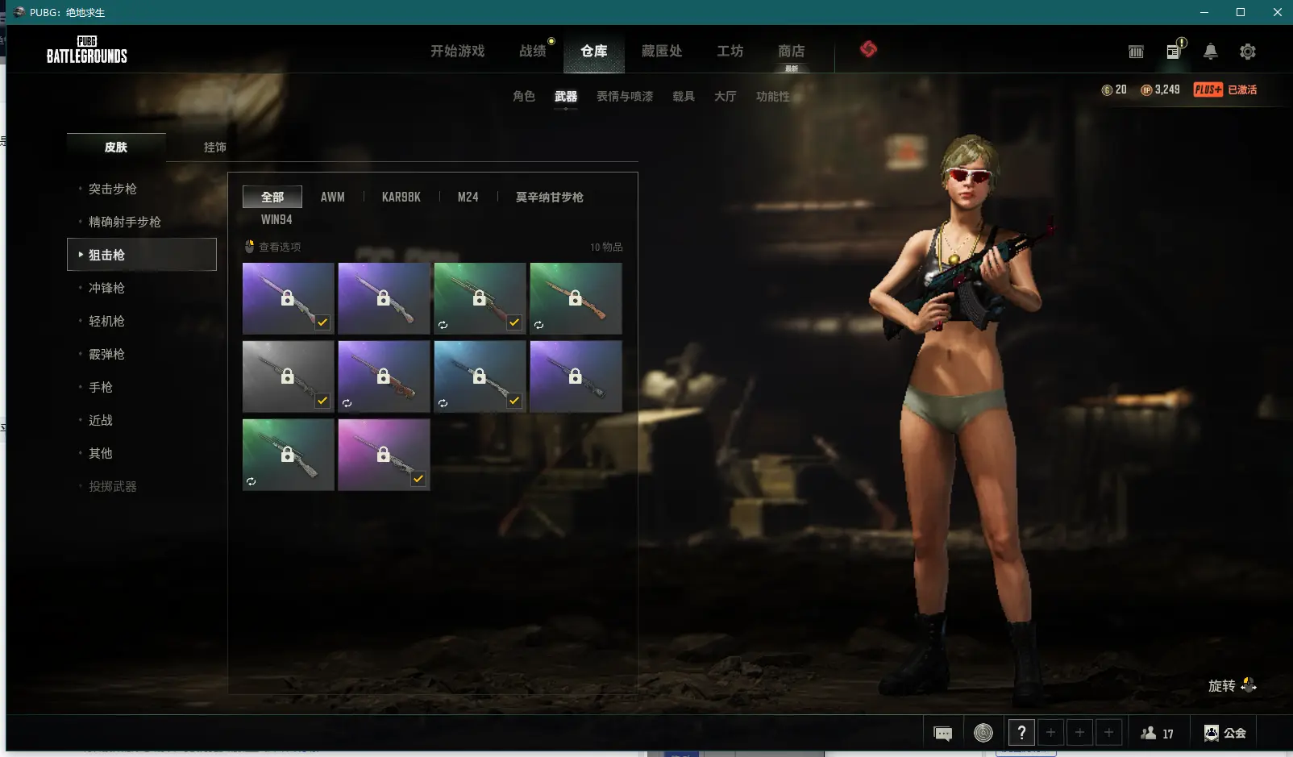Filter by 全部 all skins
1293x757 pixels.
tap(272, 197)
